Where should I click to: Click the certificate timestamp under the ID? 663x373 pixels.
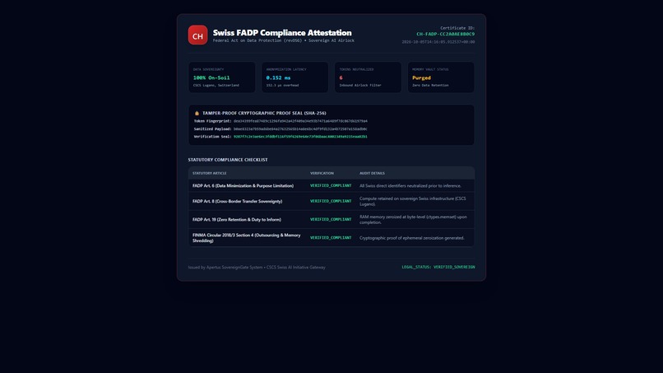(x=438, y=42)
